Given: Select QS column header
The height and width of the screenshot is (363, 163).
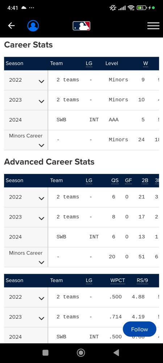Looking at the screenshot, I should pyautogui.click(x=115, y=180).
